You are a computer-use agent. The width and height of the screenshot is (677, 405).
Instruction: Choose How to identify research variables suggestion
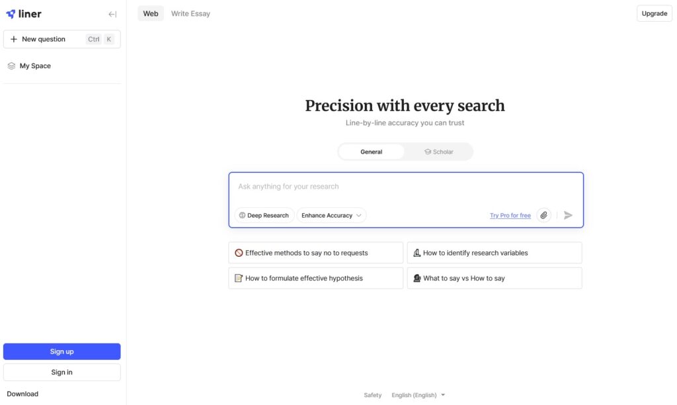(x=495, y=253)
